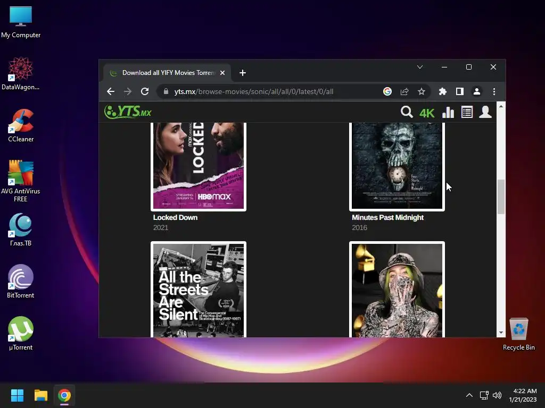The height and width of the screenshot is (408, 545).
Task: Click the Chrome taskbar icon
Action: tap(64, 395)
